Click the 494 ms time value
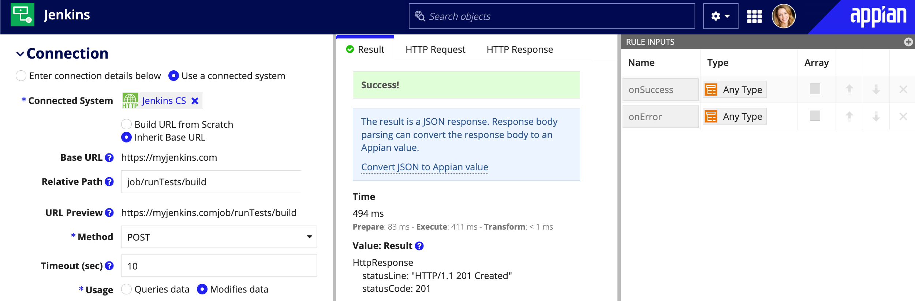Screen dimensions: 915x301 coord(368,213)
